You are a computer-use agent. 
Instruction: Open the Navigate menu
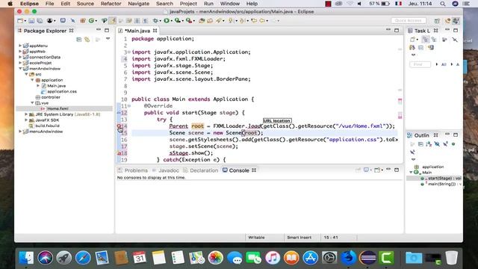pos(139,4)
